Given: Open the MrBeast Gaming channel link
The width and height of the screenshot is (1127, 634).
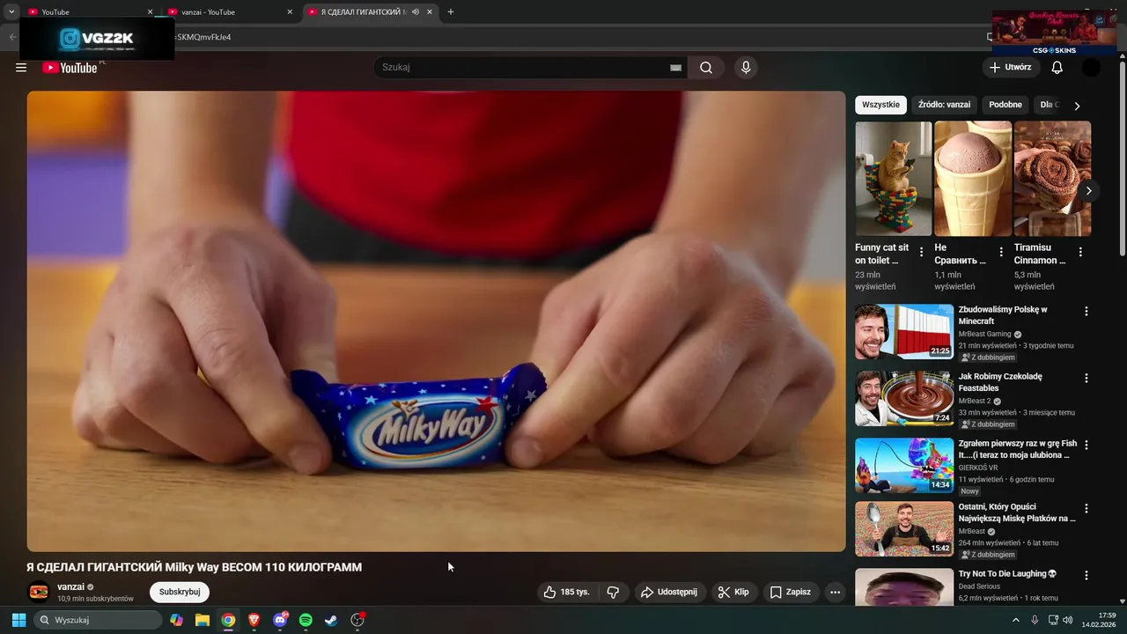Looking at the screenshot, I should [984, 335].
